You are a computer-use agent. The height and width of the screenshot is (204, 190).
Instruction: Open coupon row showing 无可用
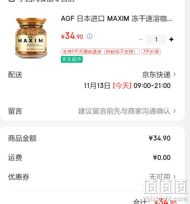pos(92,177)
